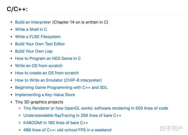Image resolution: width=188 pixels, height=135 pixels.
Task: Click the bullet before Build Your Own Lisp
Action: [11, 51]
